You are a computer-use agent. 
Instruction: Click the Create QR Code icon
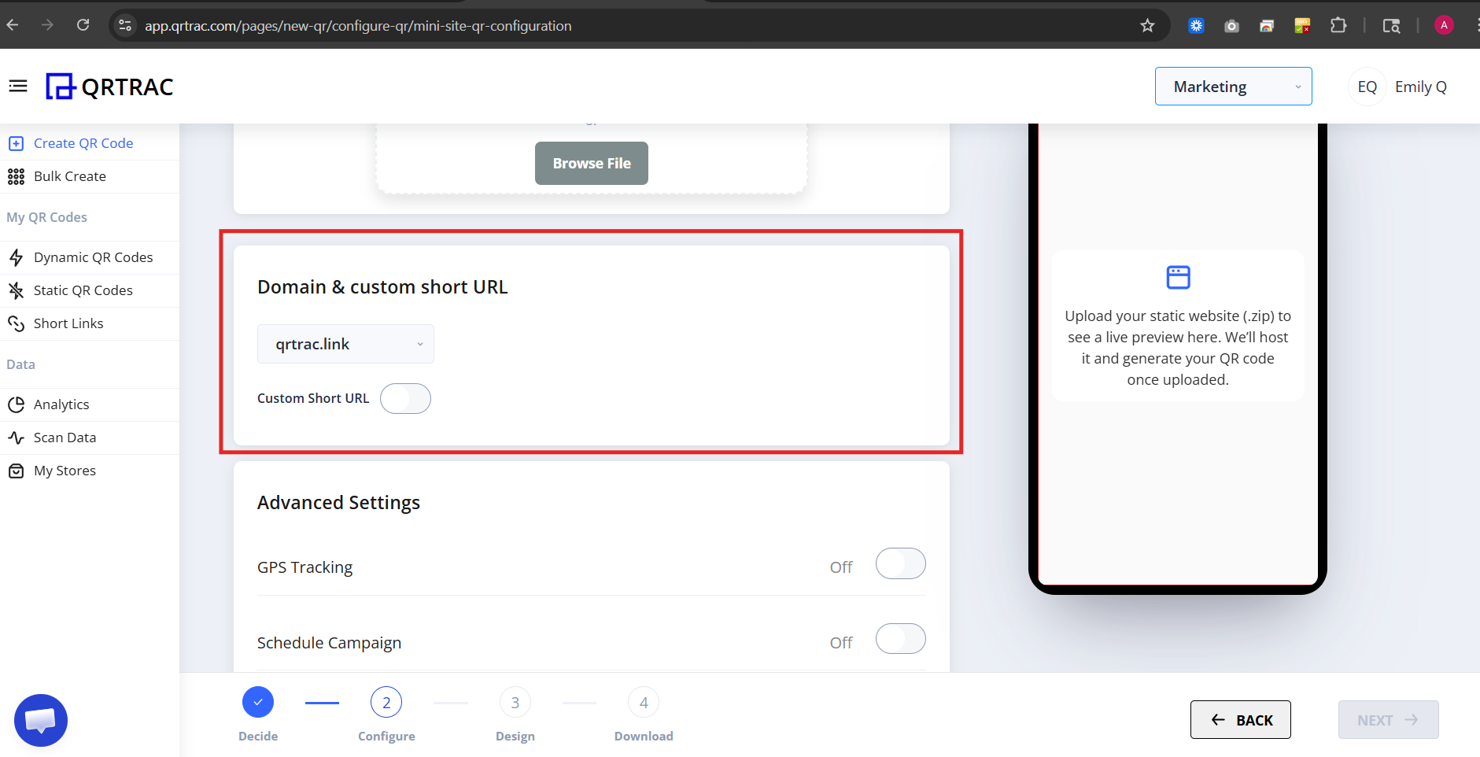pyautogui.click(x=16, y=142)
